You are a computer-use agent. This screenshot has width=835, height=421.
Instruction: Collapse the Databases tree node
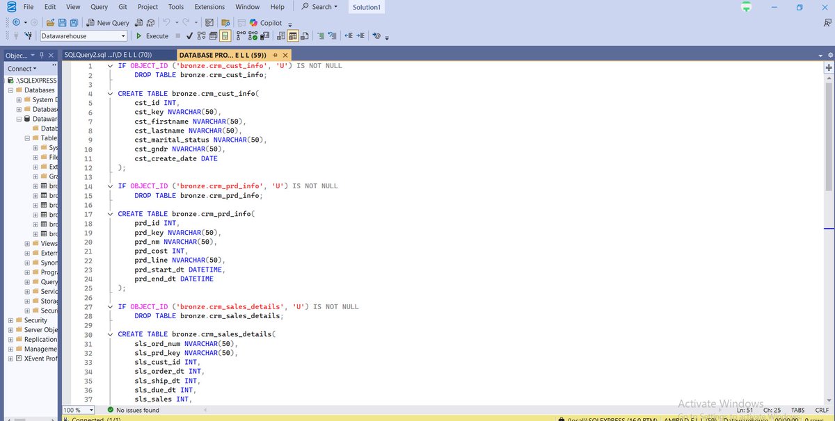point(10,90)
